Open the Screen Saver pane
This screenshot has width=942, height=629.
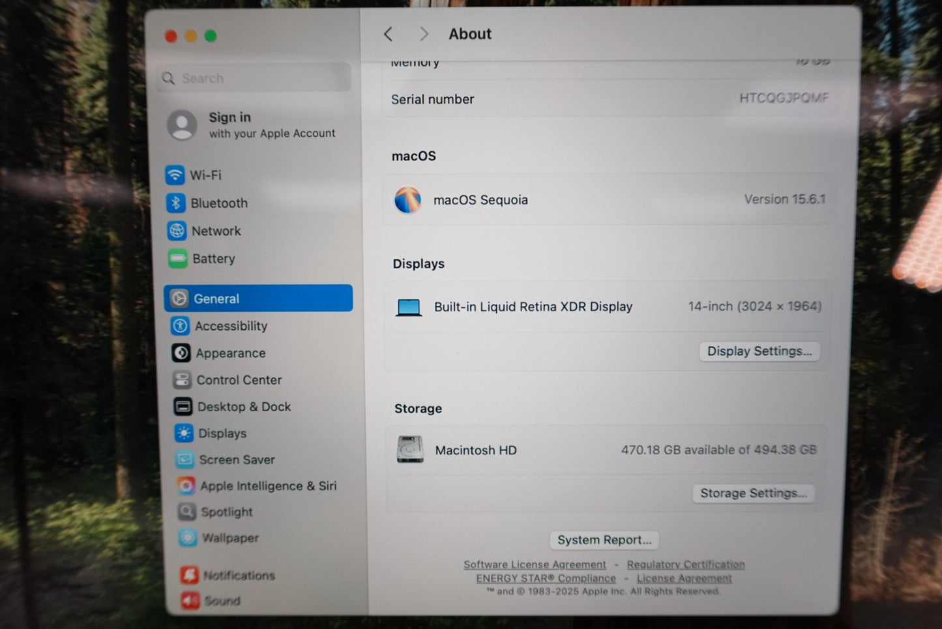[x=237, y=460]
